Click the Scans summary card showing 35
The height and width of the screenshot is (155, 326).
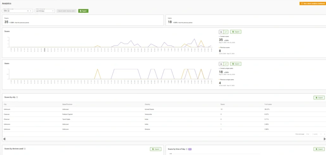pyautogui.click(x=83, y=20)
